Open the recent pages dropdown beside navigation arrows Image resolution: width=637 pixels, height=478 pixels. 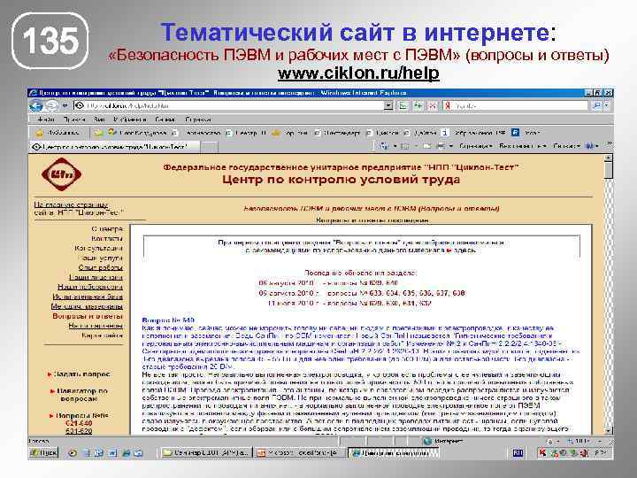[x=65, y=105]
